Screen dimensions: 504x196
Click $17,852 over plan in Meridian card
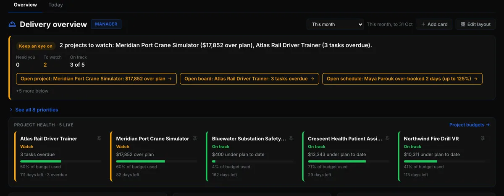(135, 154)
